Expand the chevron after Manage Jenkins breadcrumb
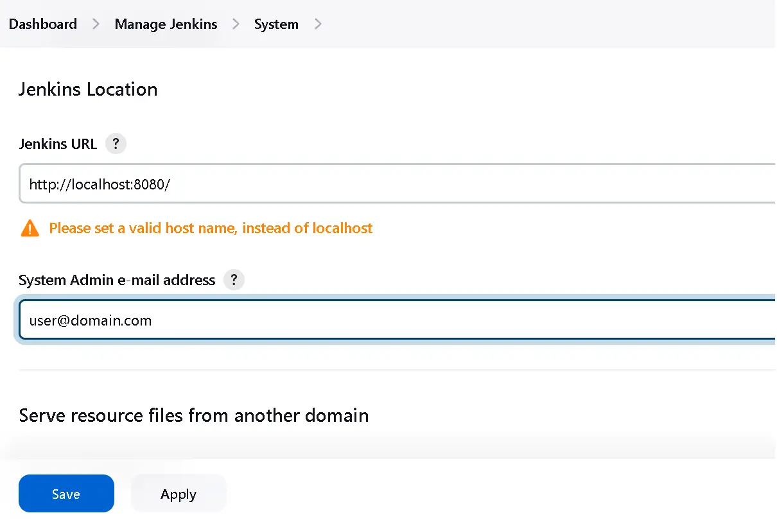The image size is (777, 522). coord(236,24)
